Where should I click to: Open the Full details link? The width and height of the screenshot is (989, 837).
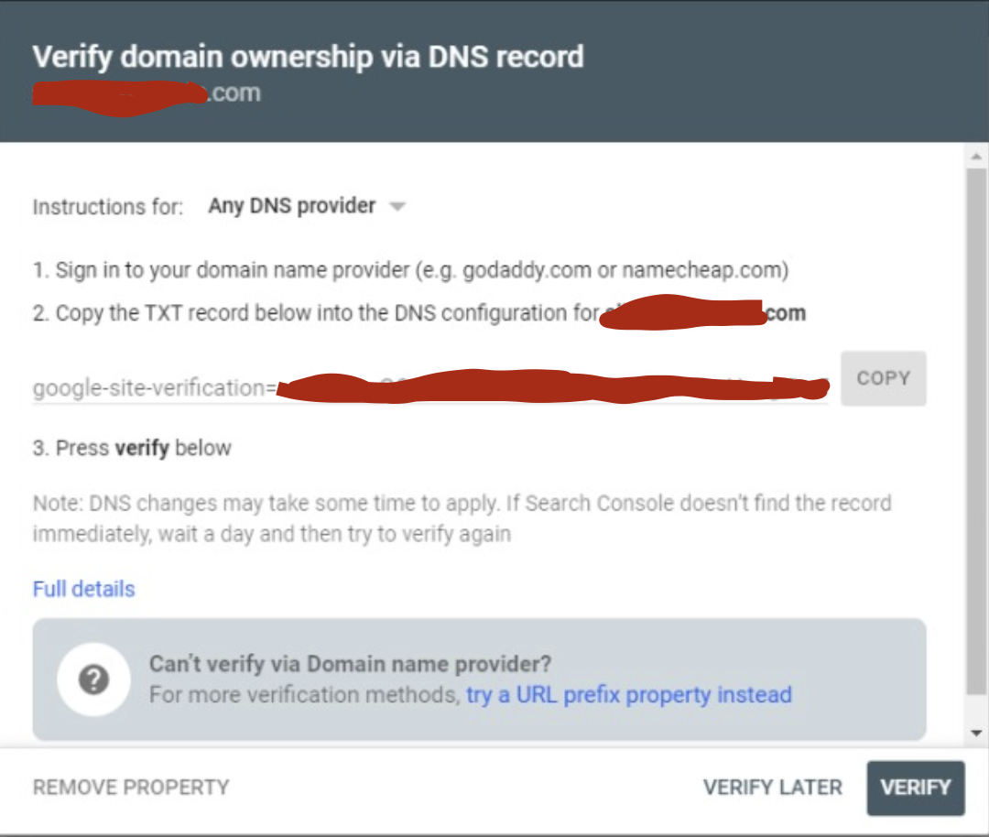click(84, 589)
